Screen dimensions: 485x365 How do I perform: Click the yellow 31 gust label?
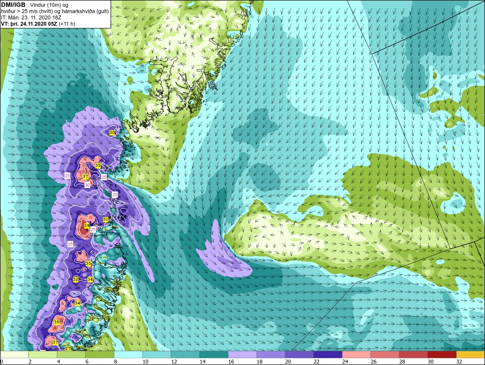106,219
